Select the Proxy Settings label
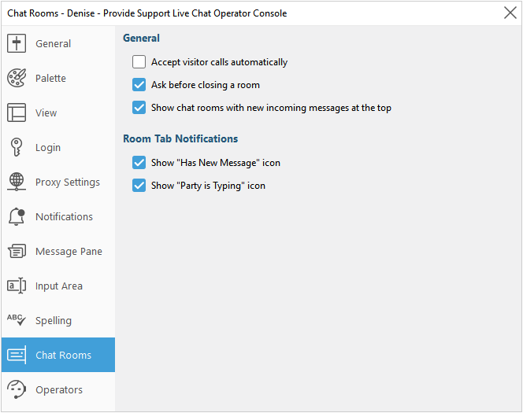 pyautogui.click(x=68, y=183)
